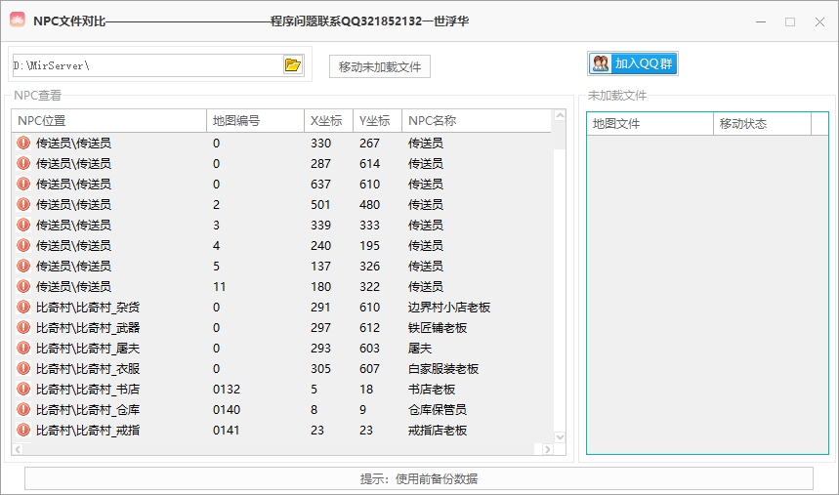Click warning icon of 比奇村_屠夫 row
This screenshot has width=839, height=495.
[23, 348]
